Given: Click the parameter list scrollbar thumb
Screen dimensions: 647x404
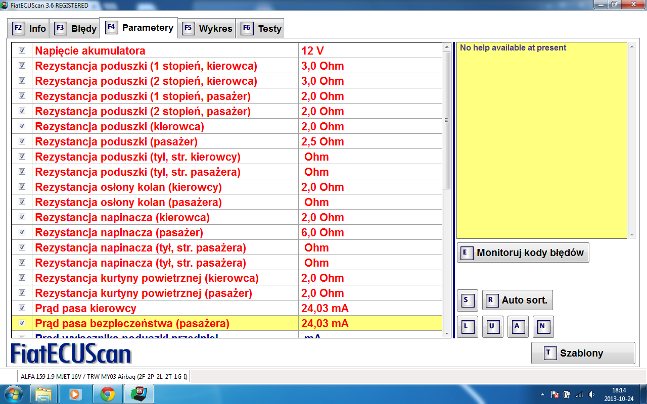Looking at the screenshot, I should tap(446, 120).
